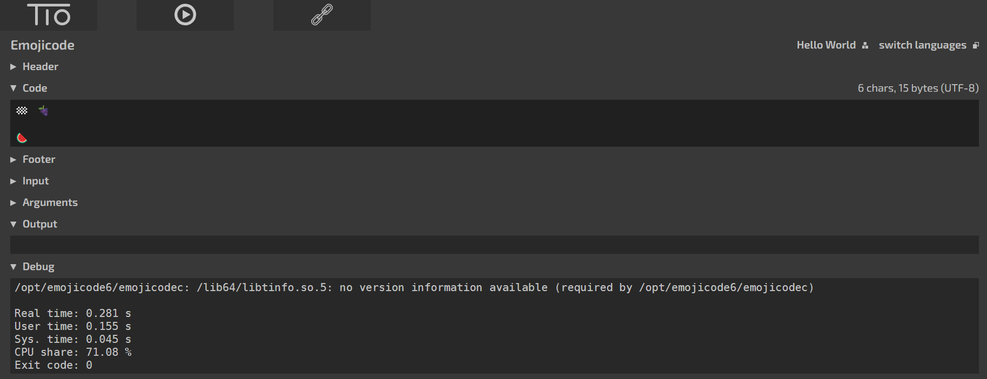Screen dimensions: 987x379
Task: Click the grapes emoji in code
Action: 43,111
